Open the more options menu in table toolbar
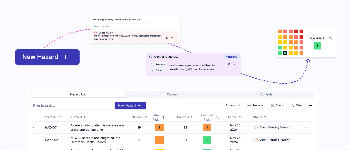 (x=310, y=106)
